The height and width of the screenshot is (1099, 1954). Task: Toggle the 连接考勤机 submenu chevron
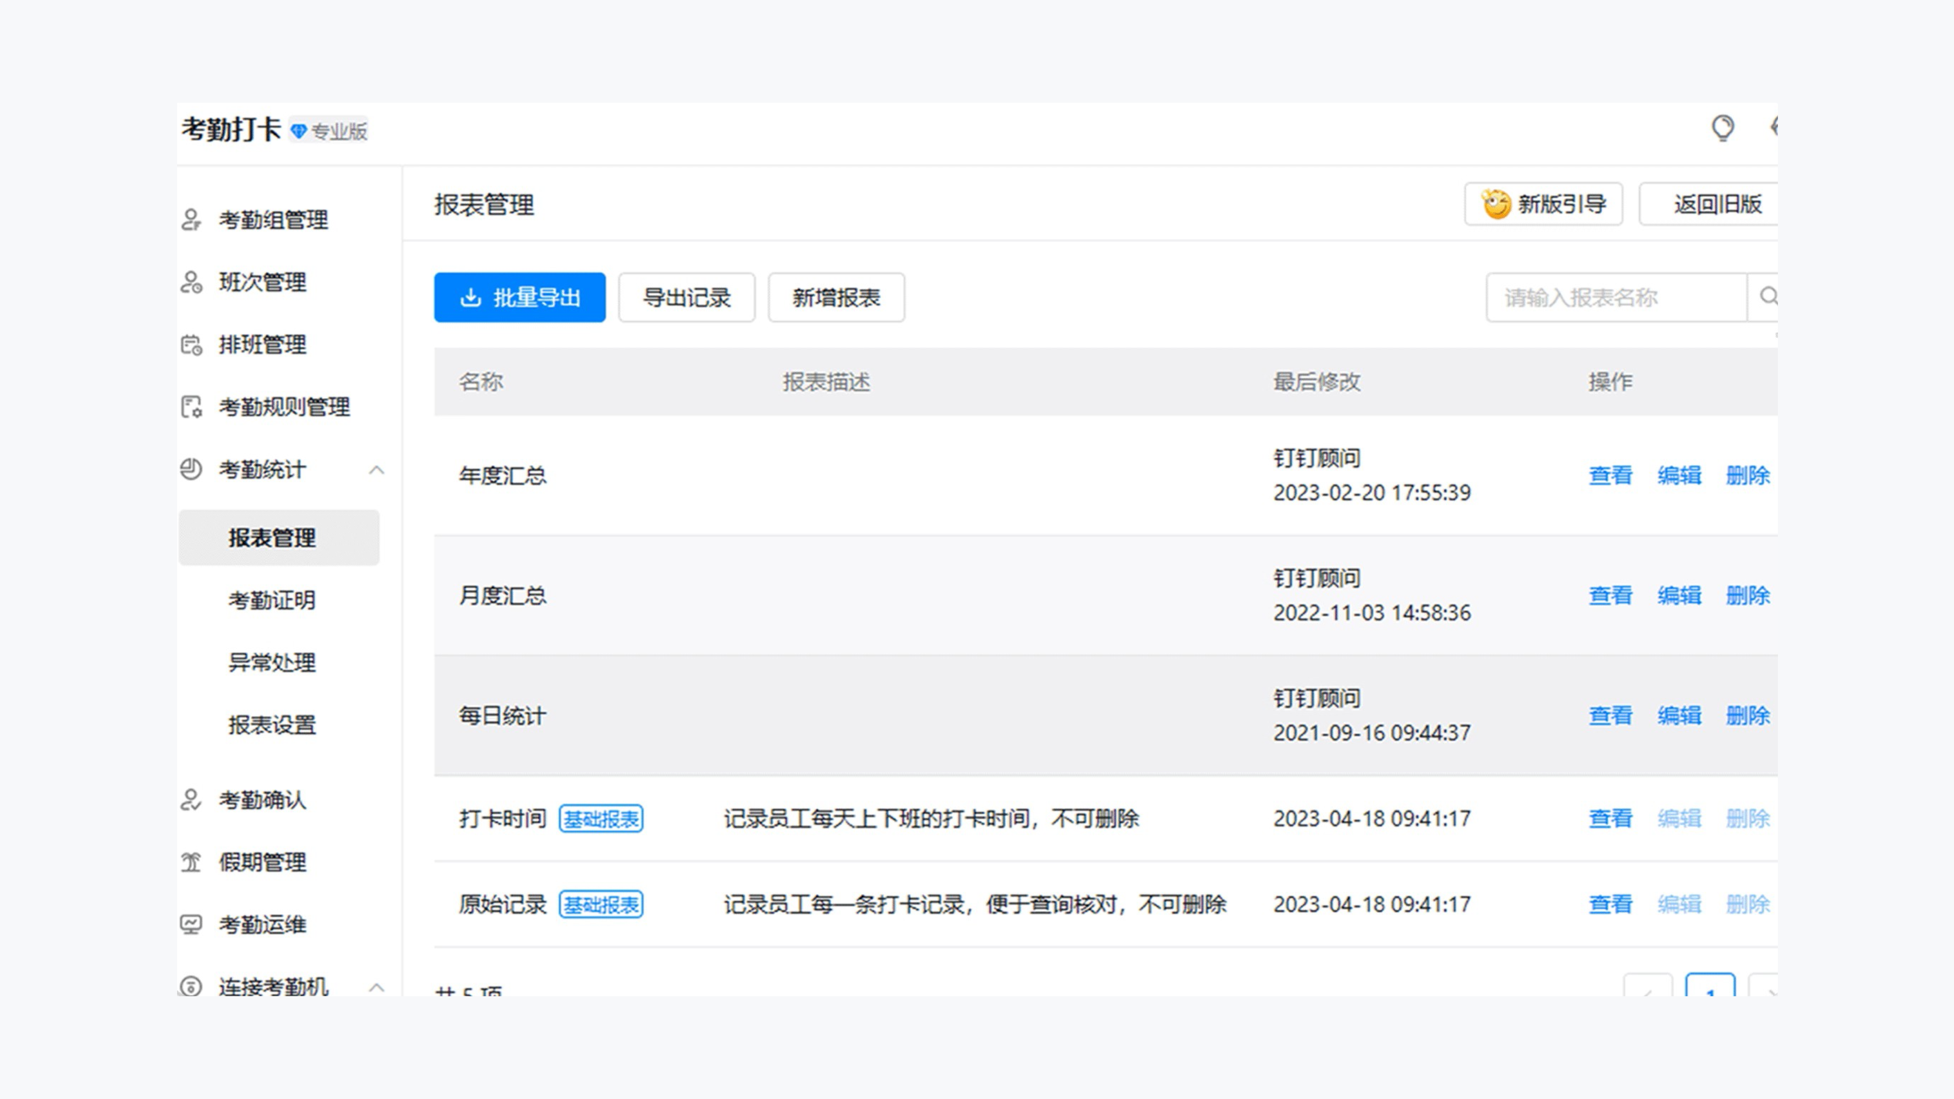[x=376, y=987]
